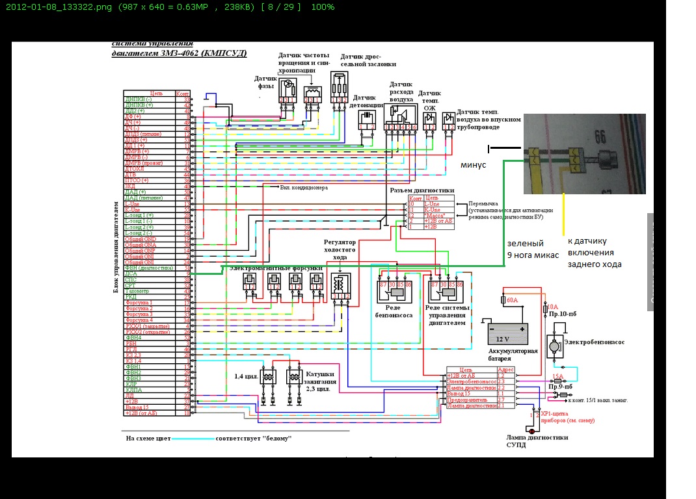Click the ДНПКВ (+) row
The image size is (696, 499).
pyautogui.click(x=157, y=105)
